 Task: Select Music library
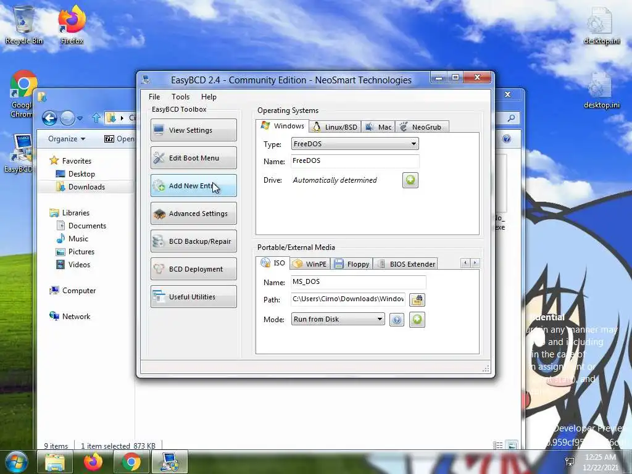tap(72, 239)
